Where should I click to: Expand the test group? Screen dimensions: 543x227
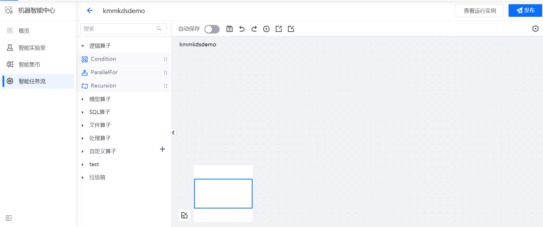click(83, 164)
